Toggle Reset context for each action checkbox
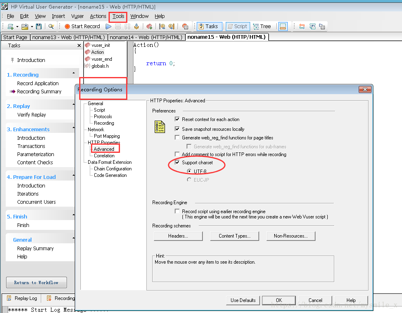This screenshot has width=402, height=313. [177, 119]
